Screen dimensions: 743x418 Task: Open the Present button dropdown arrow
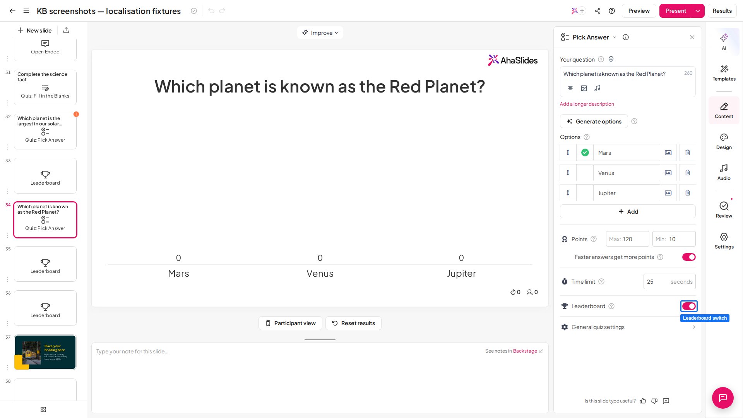[x=697, y=11]
